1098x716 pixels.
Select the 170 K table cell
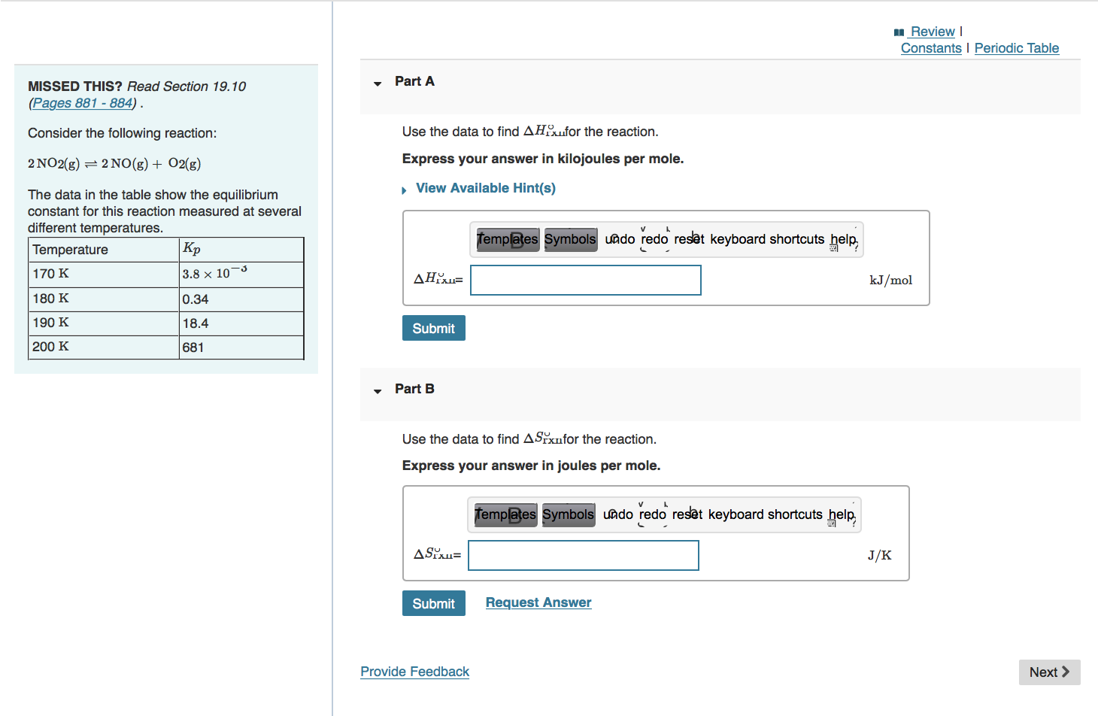pyautogui.click(x=104, y=274)
